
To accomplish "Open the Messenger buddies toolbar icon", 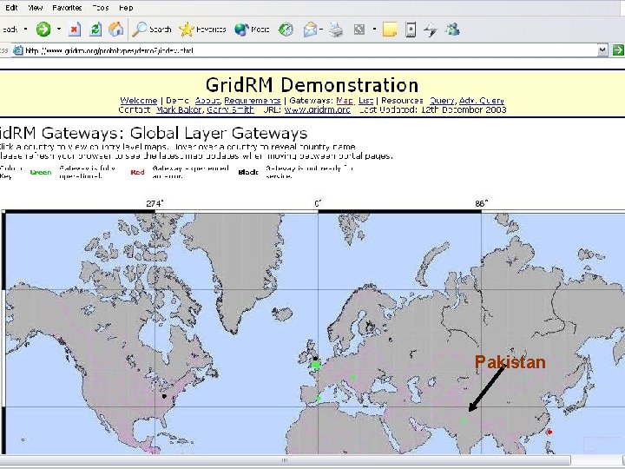I will pos(453,30).
